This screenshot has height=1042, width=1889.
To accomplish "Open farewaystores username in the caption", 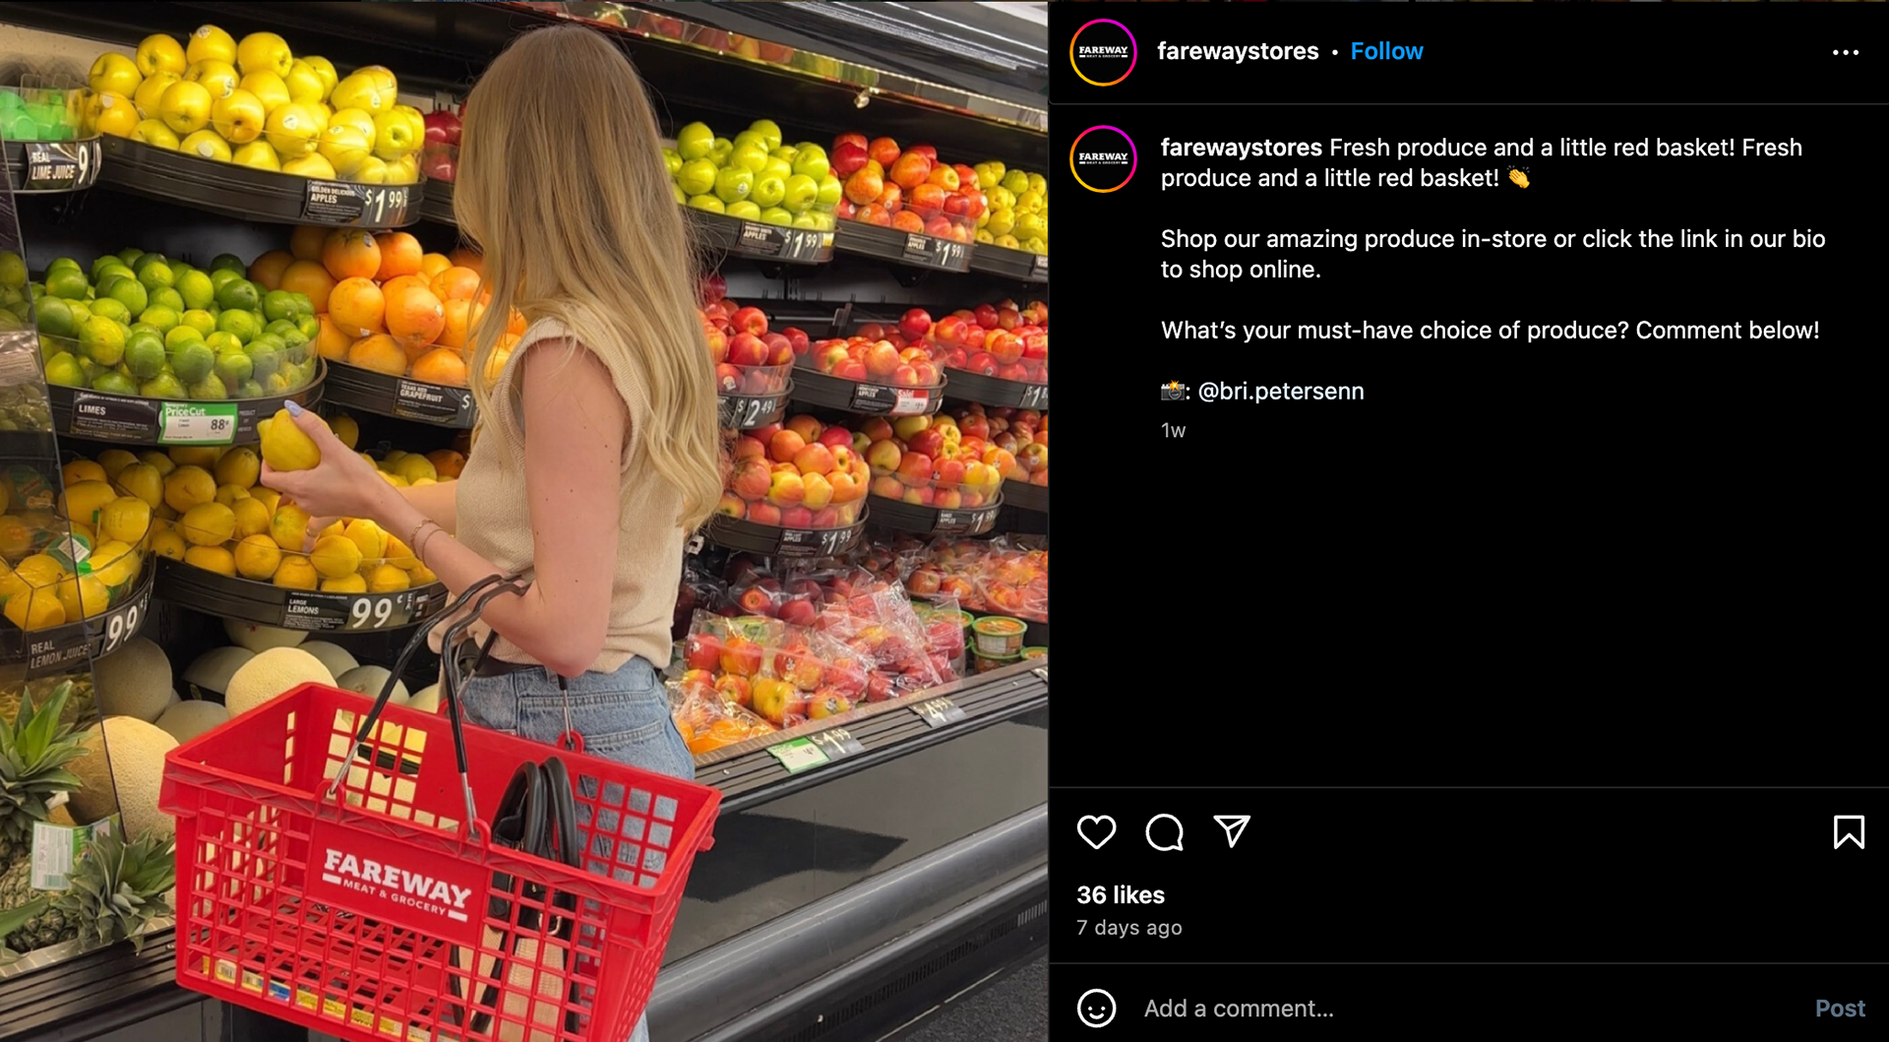I will tap(1242, 148).
